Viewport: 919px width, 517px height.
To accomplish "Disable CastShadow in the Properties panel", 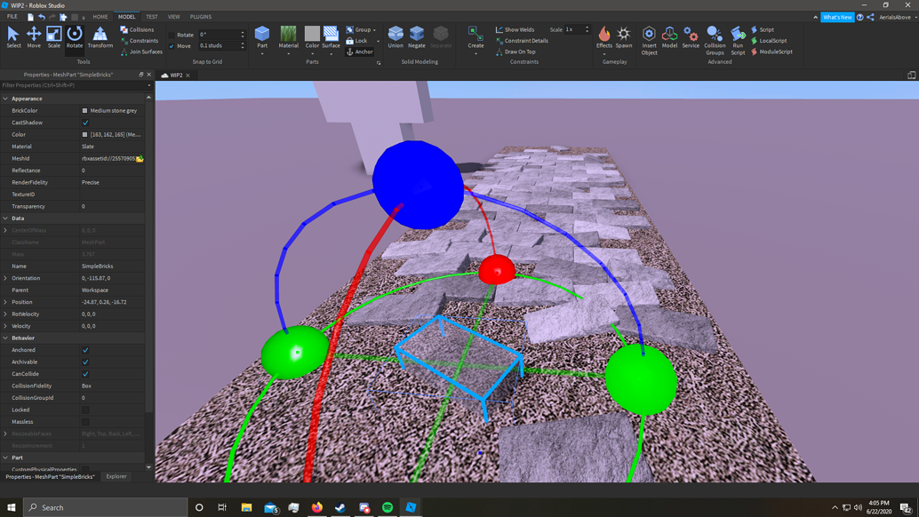I will [84, 122].
